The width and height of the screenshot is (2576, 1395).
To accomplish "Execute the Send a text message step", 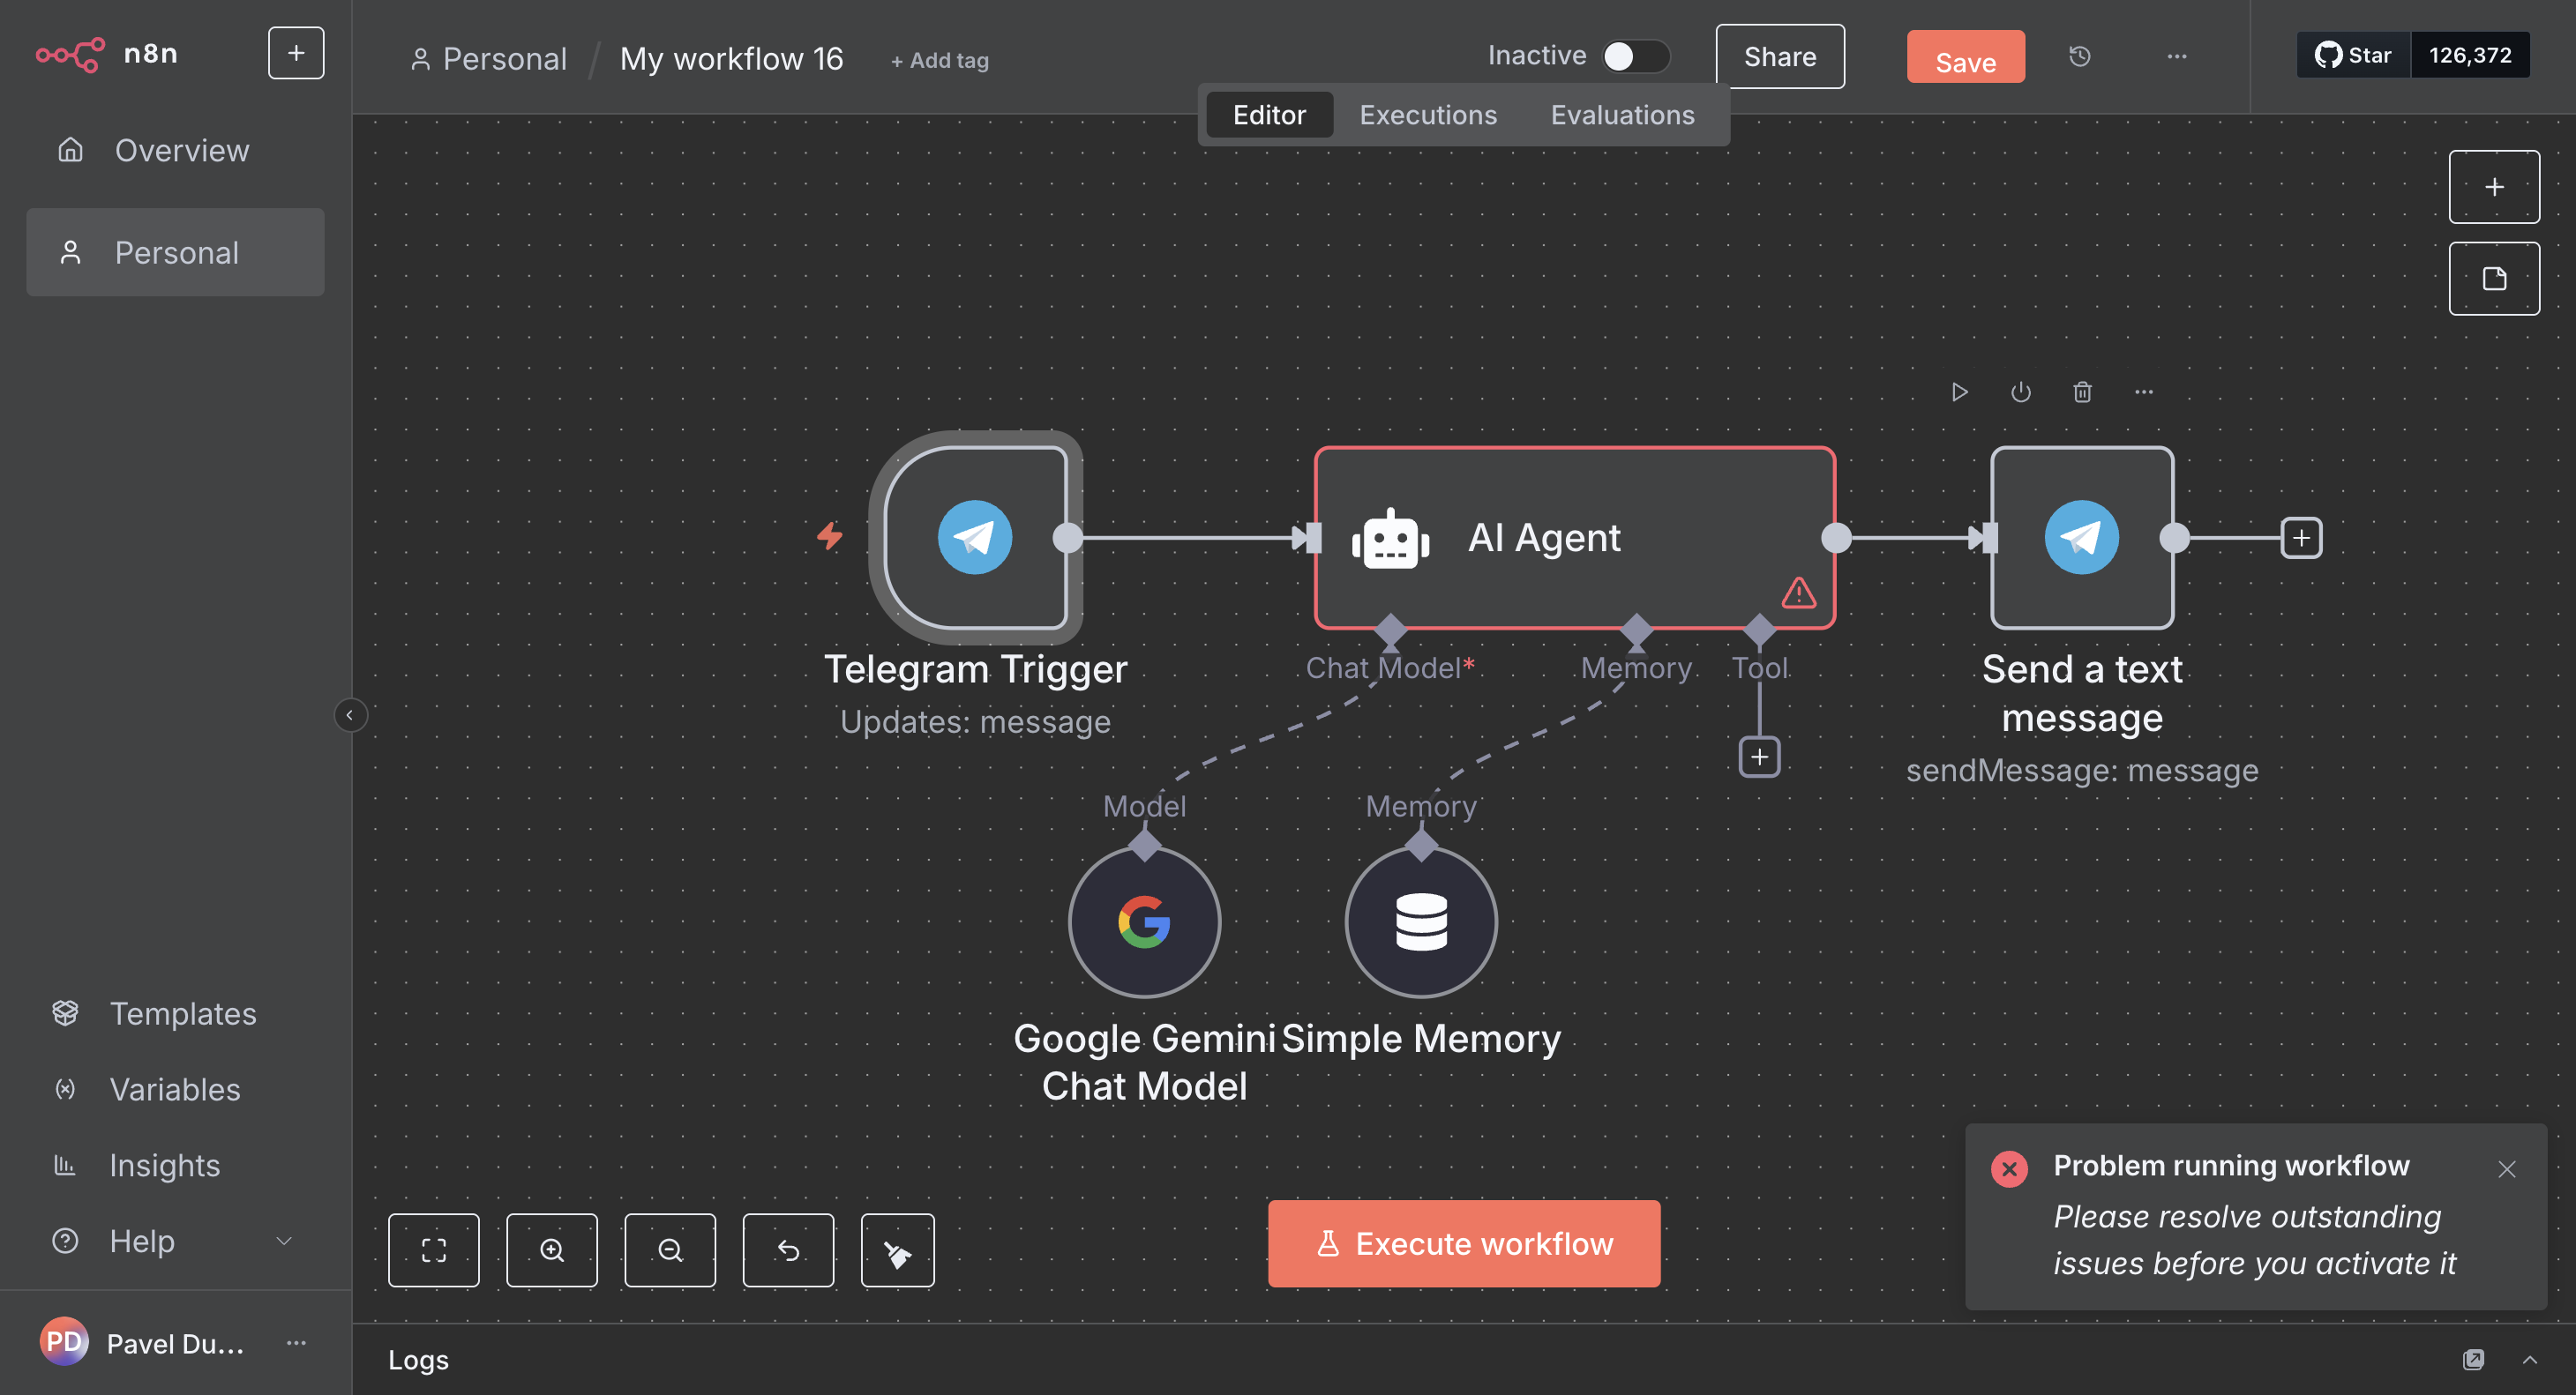I will pos(1959,392).
